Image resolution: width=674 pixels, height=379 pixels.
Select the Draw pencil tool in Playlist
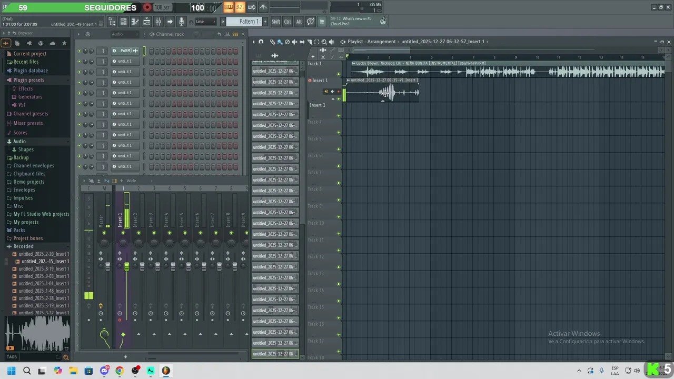[272, 42]
